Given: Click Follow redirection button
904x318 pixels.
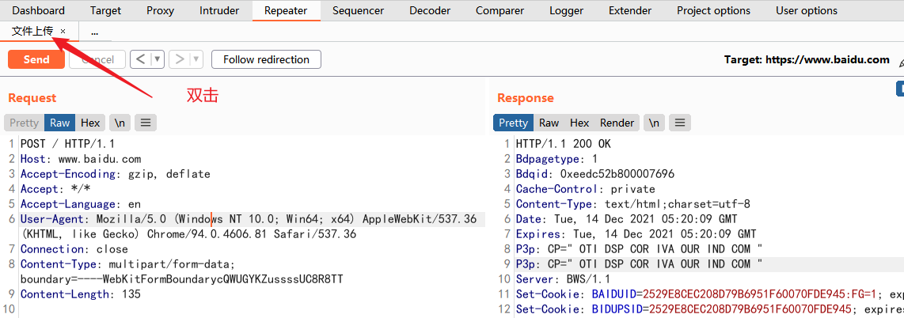Looking at the screenshot, I should [266, 59].
